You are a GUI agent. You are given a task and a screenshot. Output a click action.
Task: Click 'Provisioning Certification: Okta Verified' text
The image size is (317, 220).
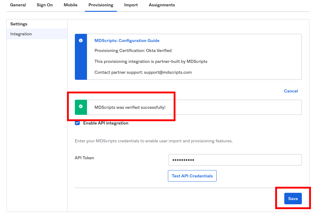click(x=133, y=50)
